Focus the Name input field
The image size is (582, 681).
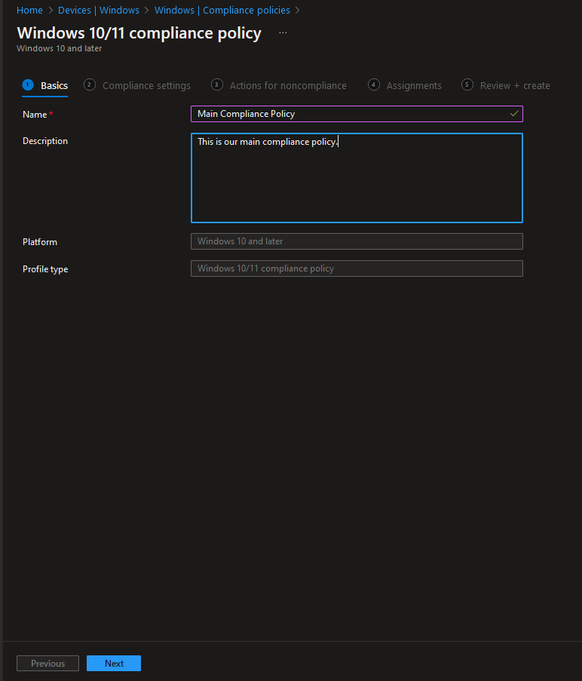(357, 114)
